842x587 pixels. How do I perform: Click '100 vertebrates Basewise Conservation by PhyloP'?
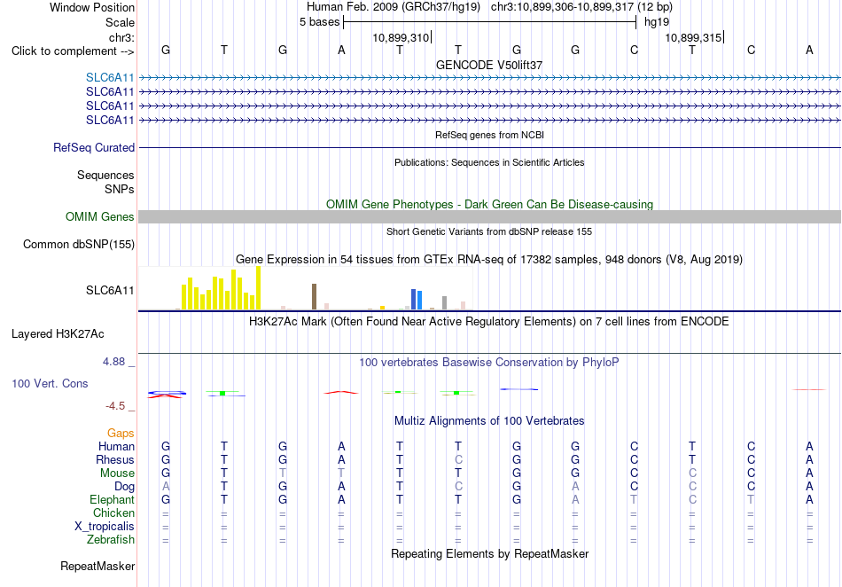tap(489, 363)
